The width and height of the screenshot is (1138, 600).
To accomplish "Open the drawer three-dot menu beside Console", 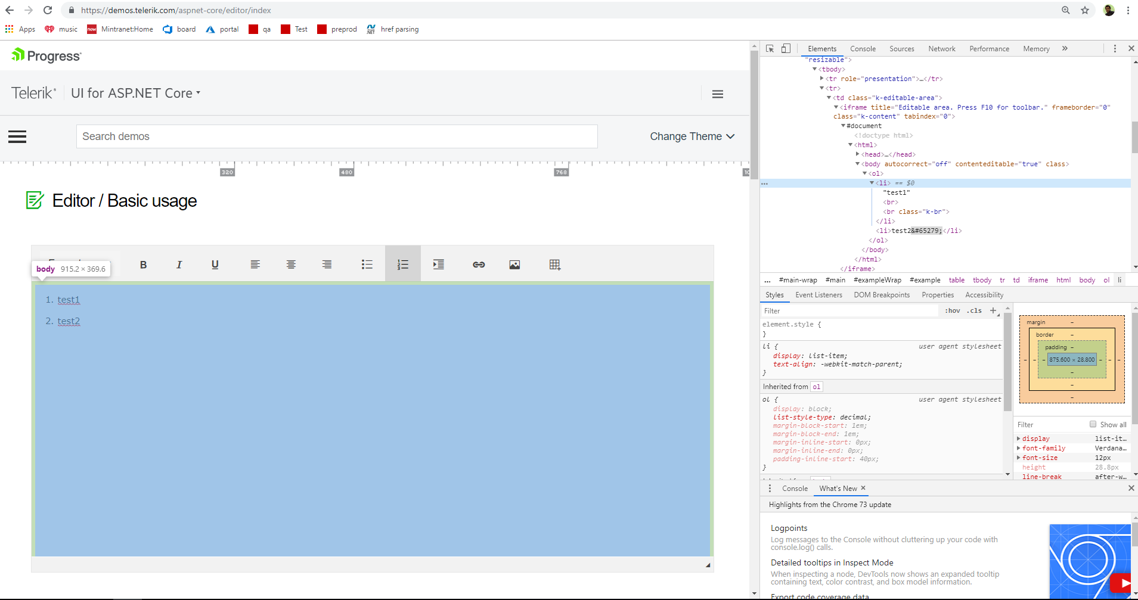I will pyautogui.click(x=770, y=489).
